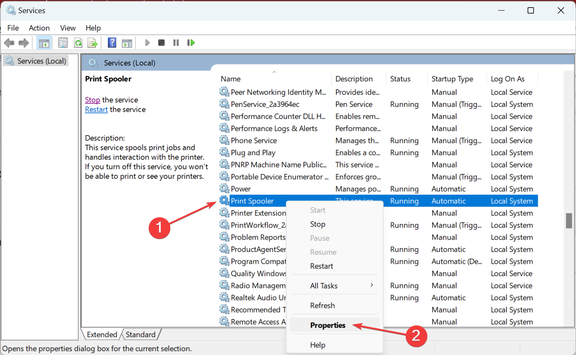The width and height of the screenshot is (576, 355).
Task: Sort the list by the Name column header
Action: [x=231, y=79]
